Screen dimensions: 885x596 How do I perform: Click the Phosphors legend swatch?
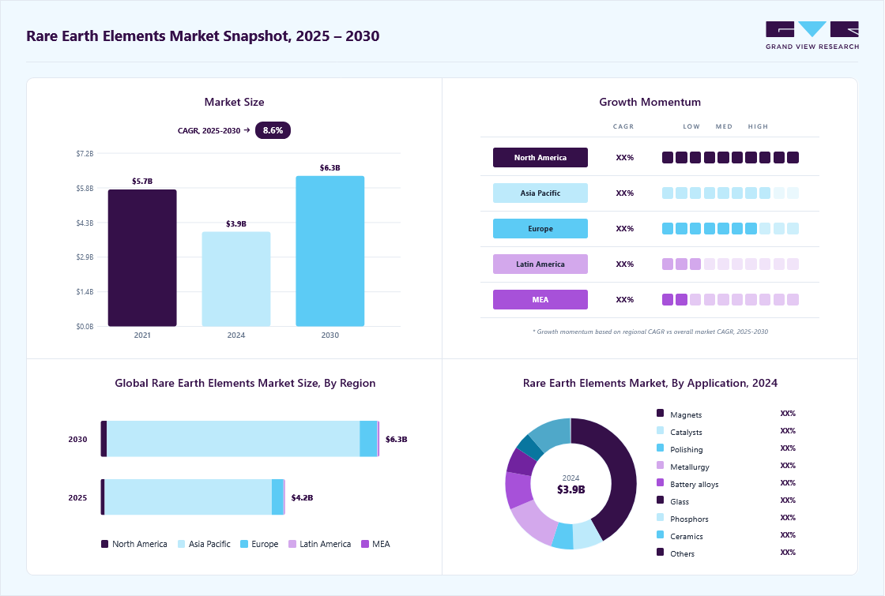(x=661, y=518)
